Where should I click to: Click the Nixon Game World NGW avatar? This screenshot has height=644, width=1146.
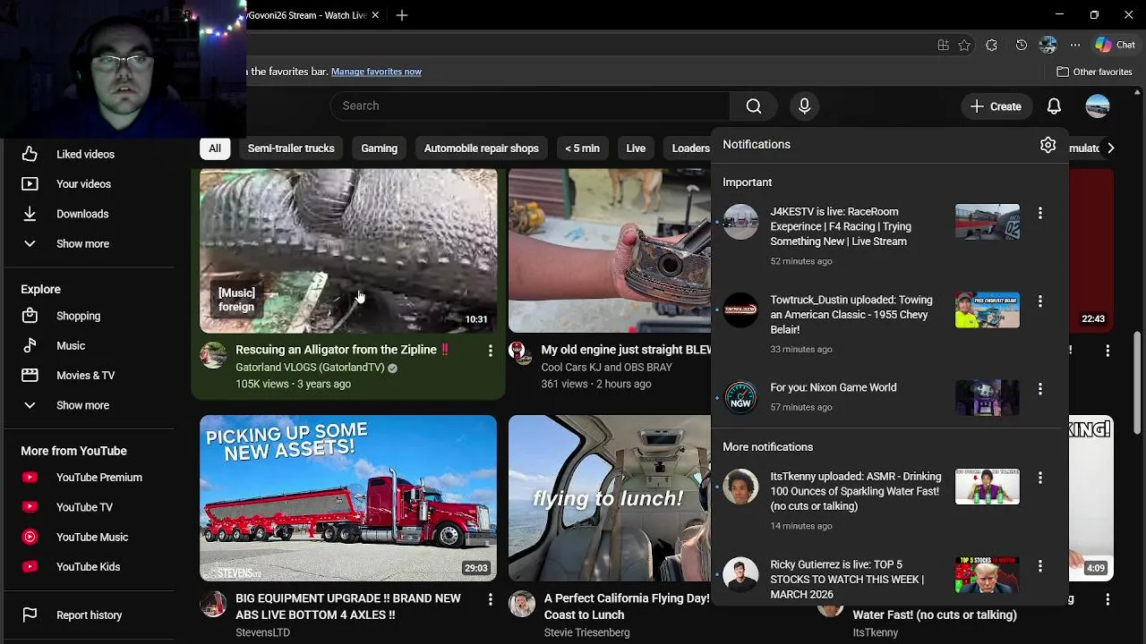coord(740,398)
